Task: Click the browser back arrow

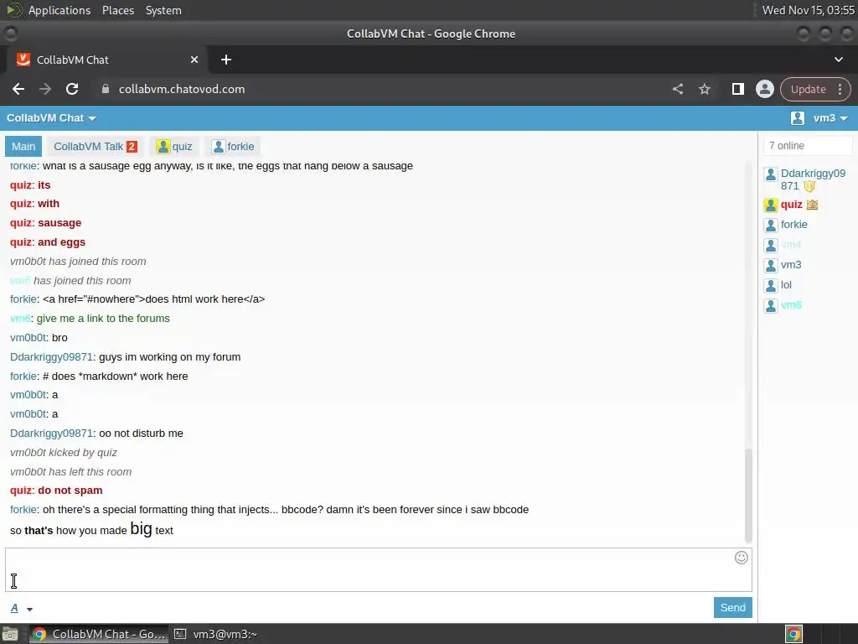Action: click(18, 89)
